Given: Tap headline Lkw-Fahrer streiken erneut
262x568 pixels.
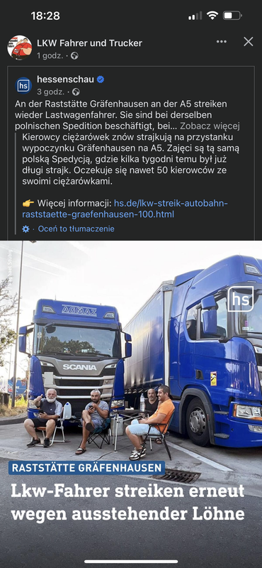Looking at the screenshot, I should (127, 491).
